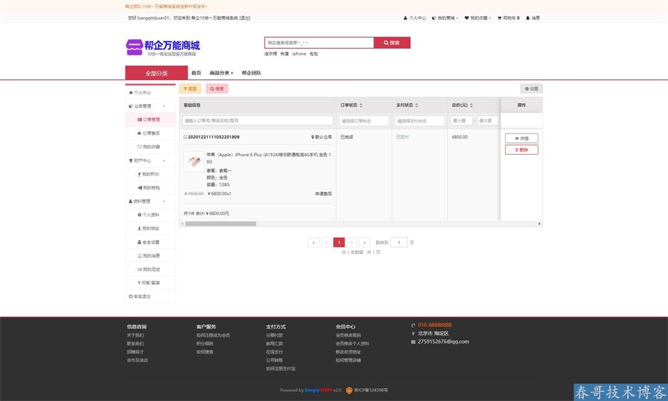The image size is (668, 401).
Task: Open 个人中心 in top bar
Action: (415, 18)
